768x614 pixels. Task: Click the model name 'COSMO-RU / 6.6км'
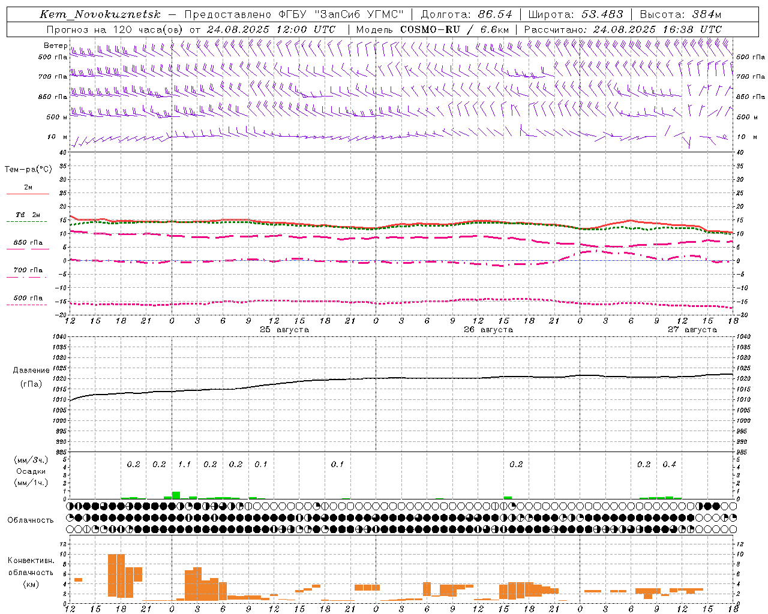pos(455,29)
